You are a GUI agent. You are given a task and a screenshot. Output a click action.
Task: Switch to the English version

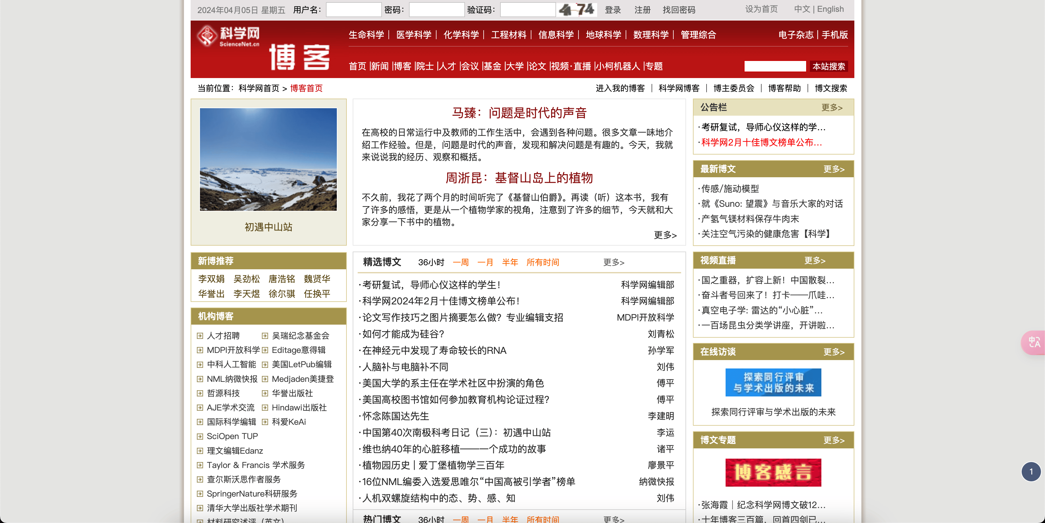click(x=830, y=8)
